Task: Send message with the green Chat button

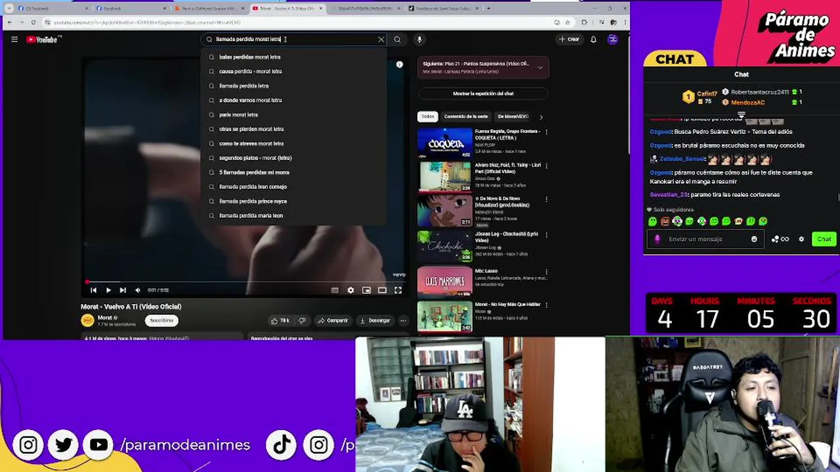Action: (824, 239)
